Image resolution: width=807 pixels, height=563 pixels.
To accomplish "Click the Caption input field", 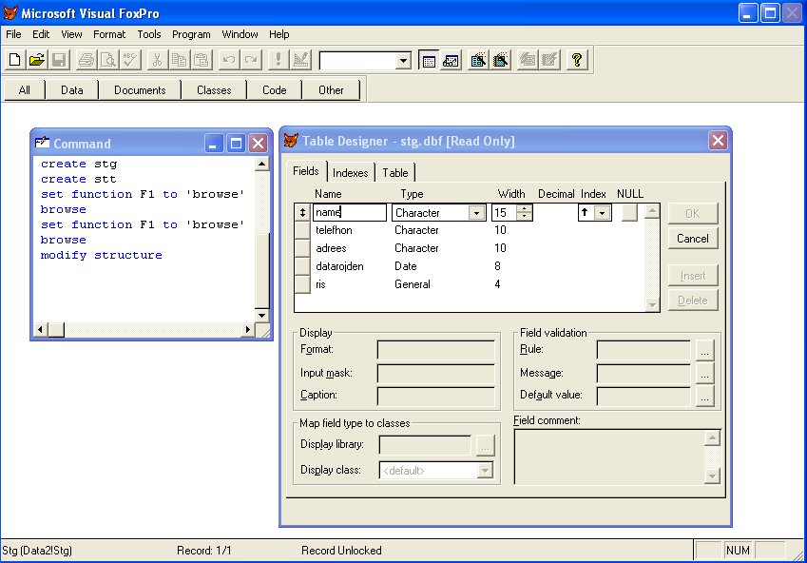I will (x=436, y=397).
